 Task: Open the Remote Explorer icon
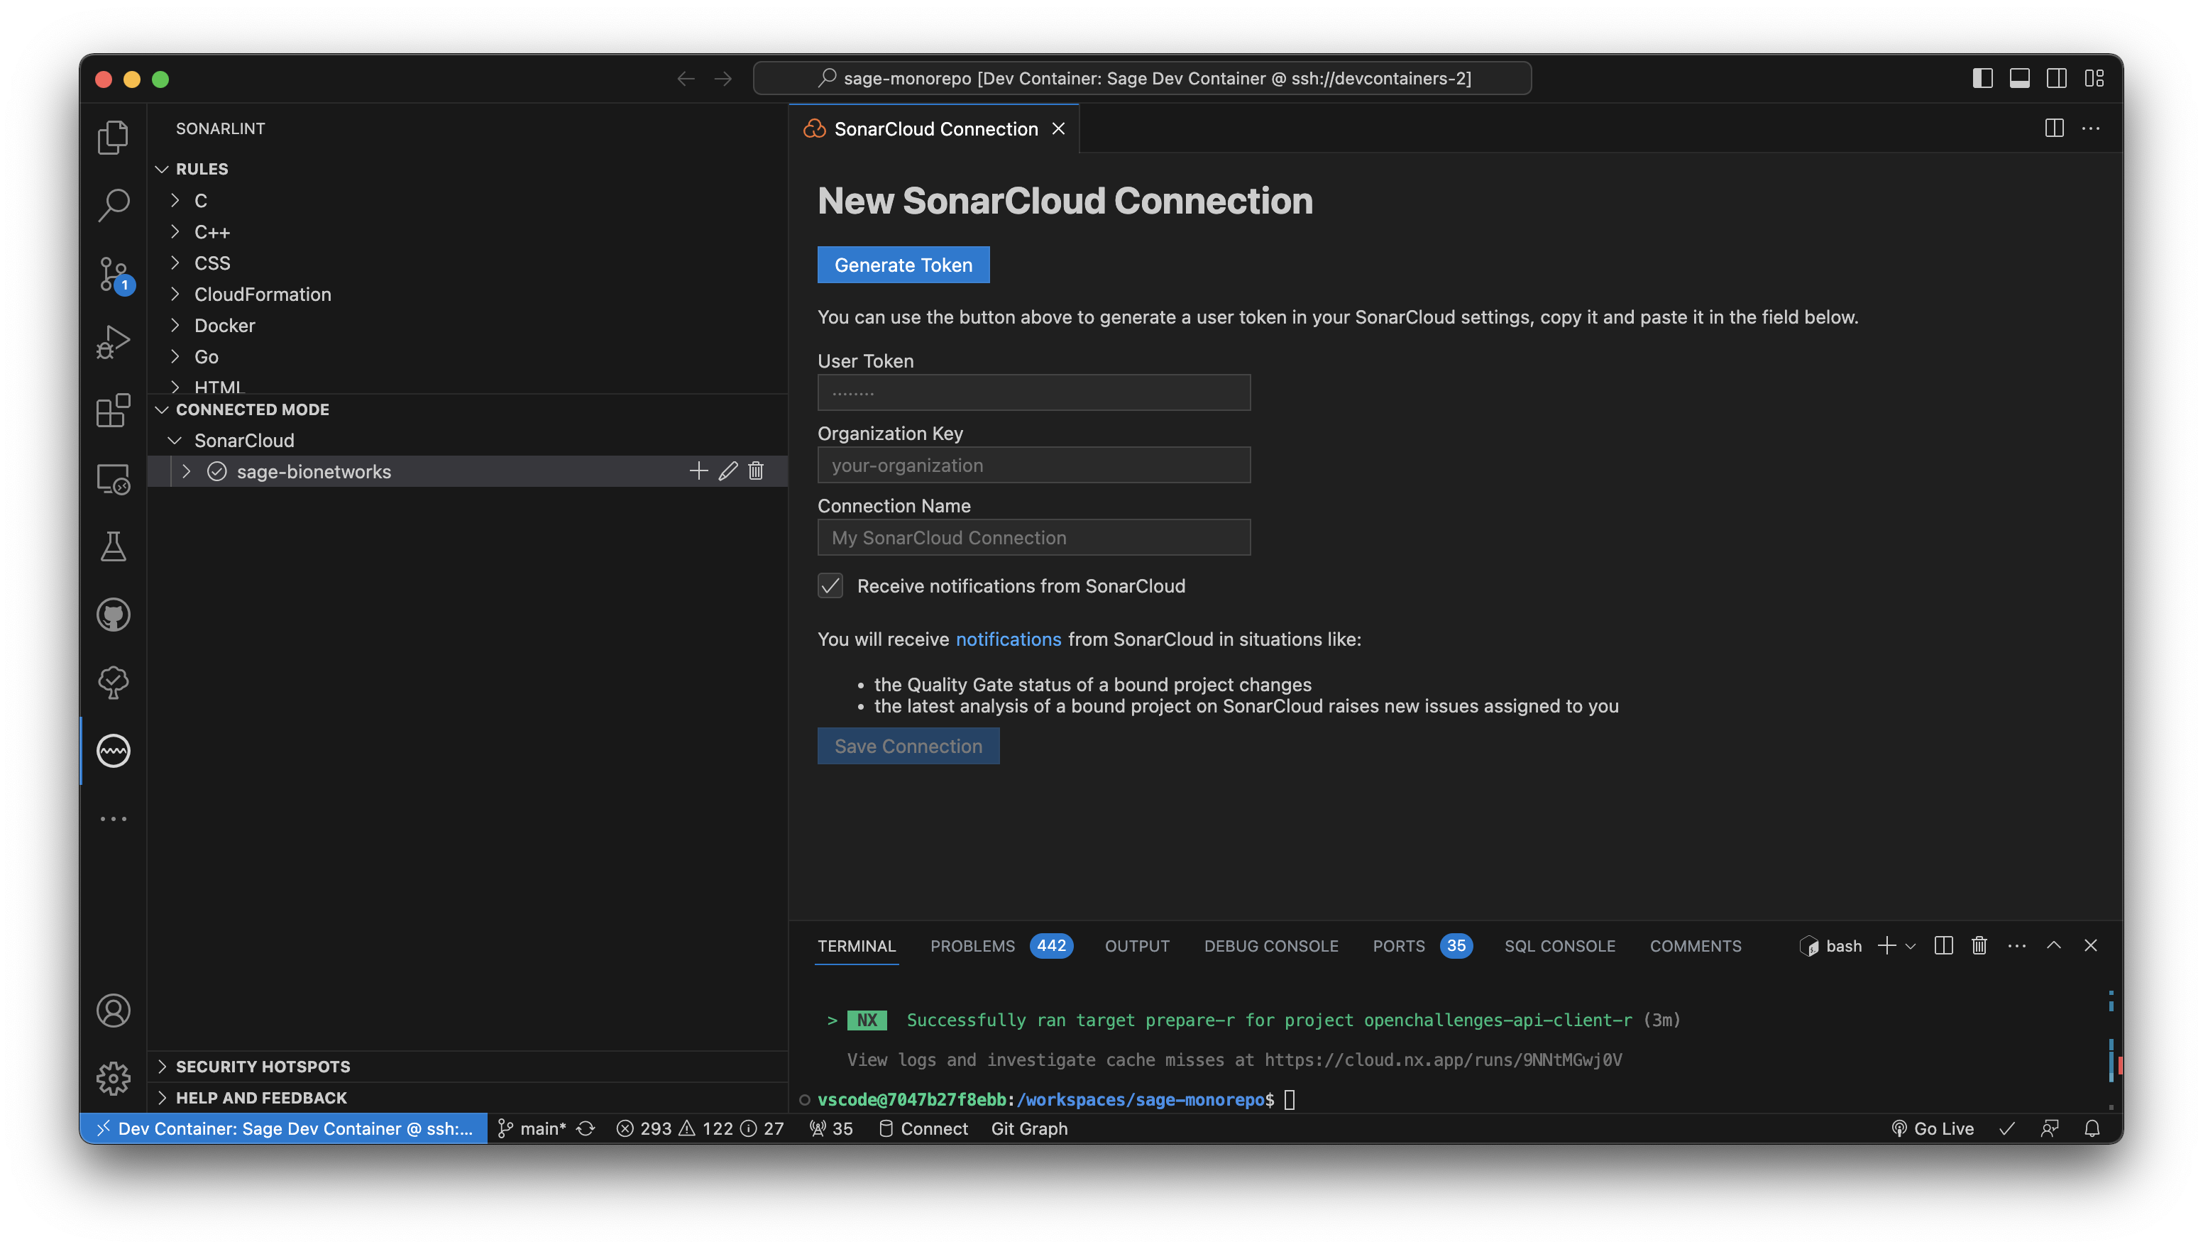(112, 480)
